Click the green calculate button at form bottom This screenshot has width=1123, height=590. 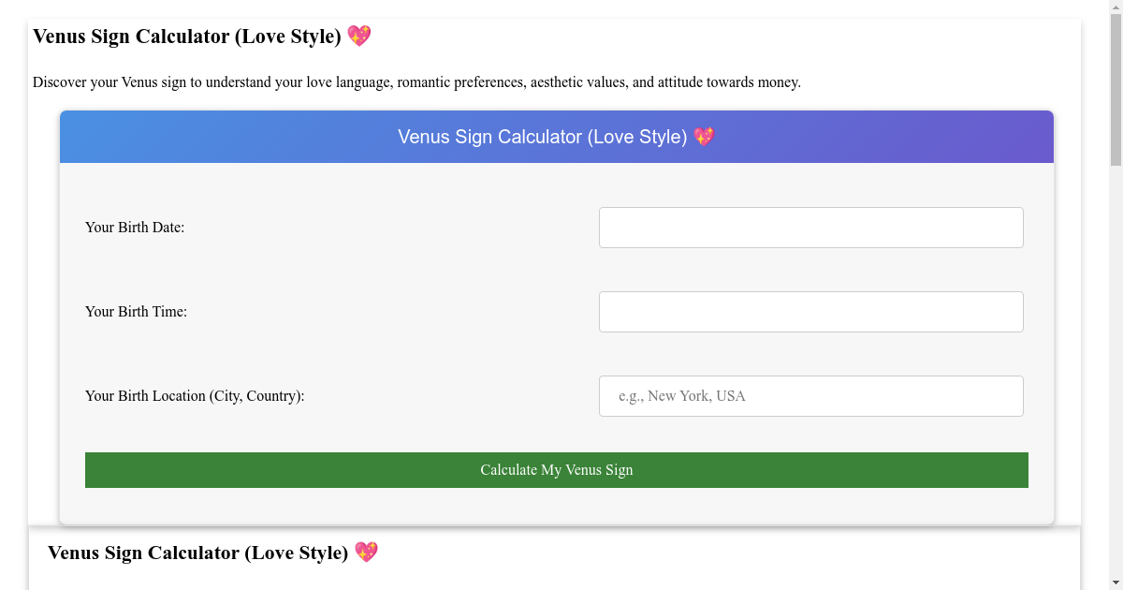[557, 469]
